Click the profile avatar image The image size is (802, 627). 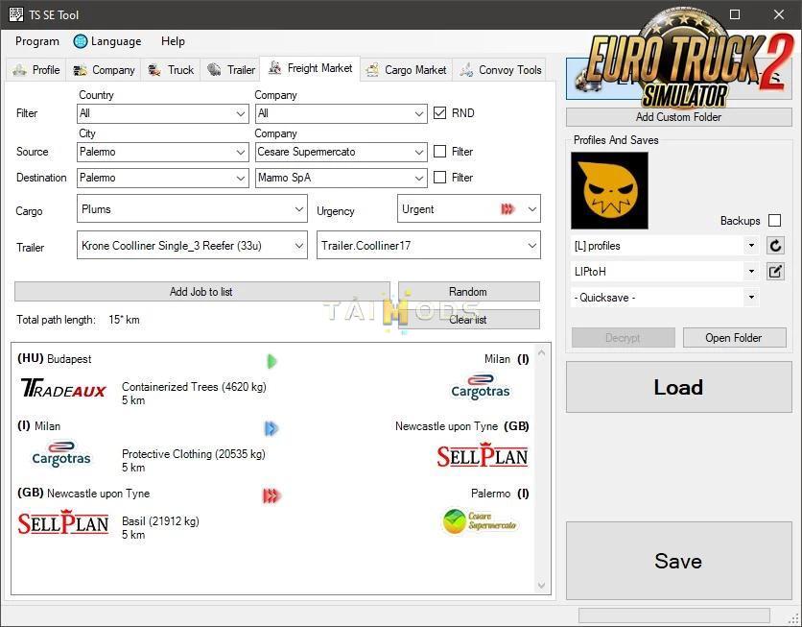click(609, 190)
